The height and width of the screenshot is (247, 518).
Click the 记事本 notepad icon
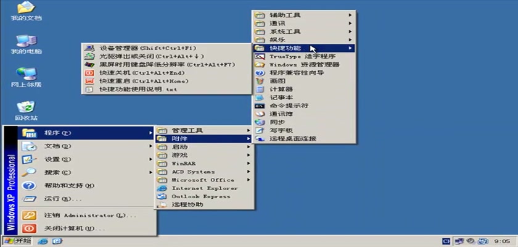(260, 98)
